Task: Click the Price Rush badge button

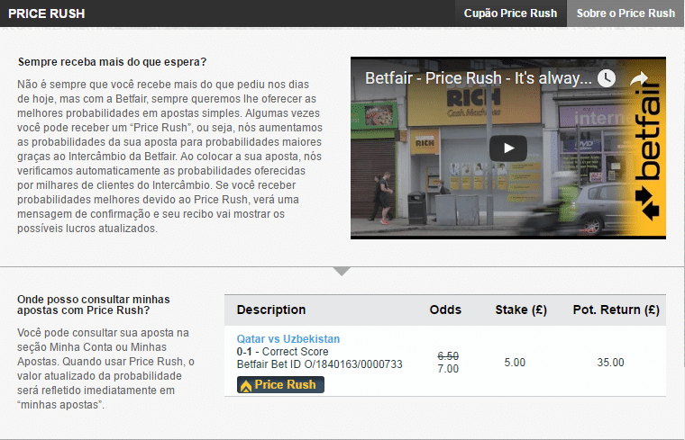Action: tap(280, 384)
